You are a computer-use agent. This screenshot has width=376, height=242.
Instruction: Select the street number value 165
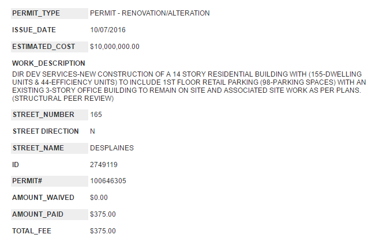(96, 115)
